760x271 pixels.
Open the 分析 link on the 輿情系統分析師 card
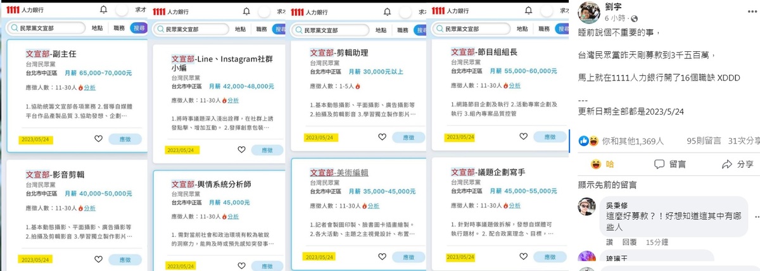(x=233, y=217)
